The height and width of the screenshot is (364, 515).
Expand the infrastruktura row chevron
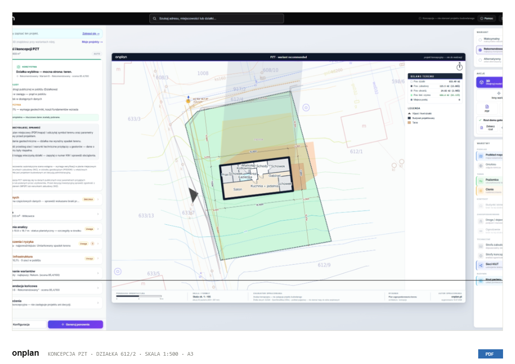(x=98, y=258)
